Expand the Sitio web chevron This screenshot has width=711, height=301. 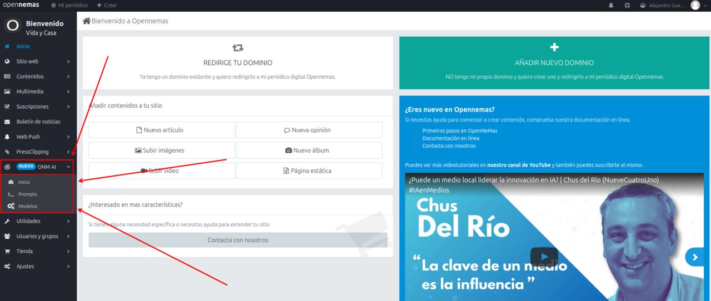[x=68, y=62]
